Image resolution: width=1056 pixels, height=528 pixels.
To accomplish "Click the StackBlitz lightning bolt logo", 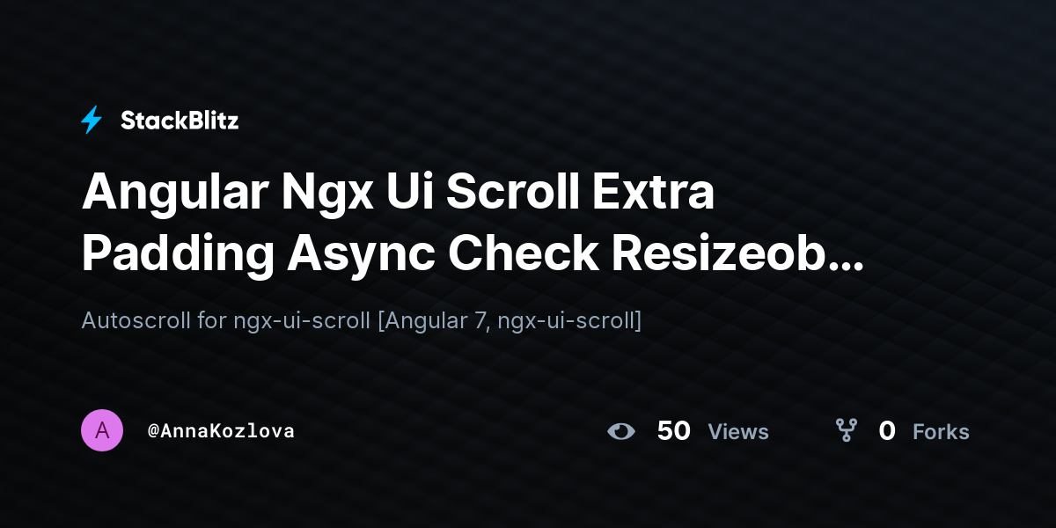I will pos(92,121).
